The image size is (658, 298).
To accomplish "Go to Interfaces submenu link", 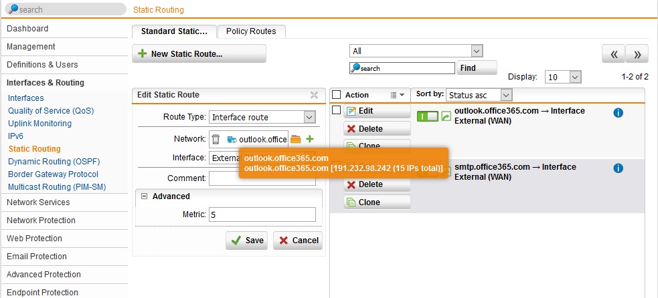I will (25, 98).
